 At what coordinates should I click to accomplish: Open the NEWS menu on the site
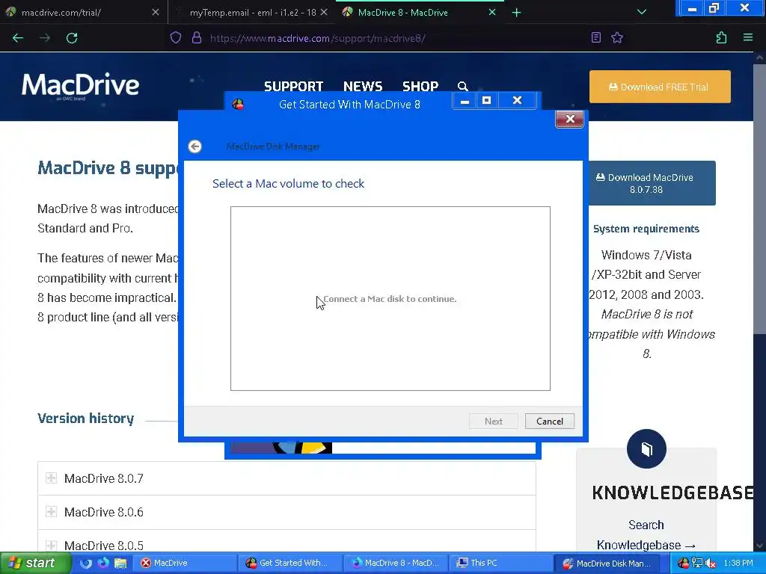click(363, 87)
